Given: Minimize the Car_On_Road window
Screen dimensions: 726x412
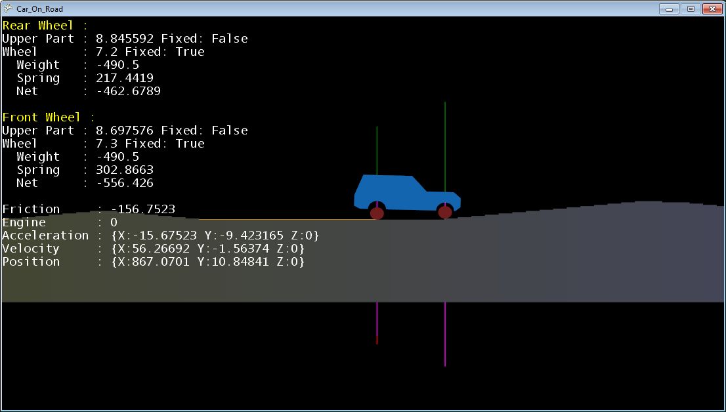Looking at the screenshot, I should pos(669,9).
